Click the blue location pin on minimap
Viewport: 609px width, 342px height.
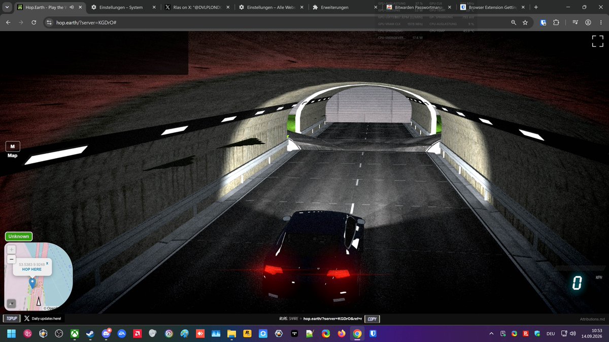(x=32, y=282)
